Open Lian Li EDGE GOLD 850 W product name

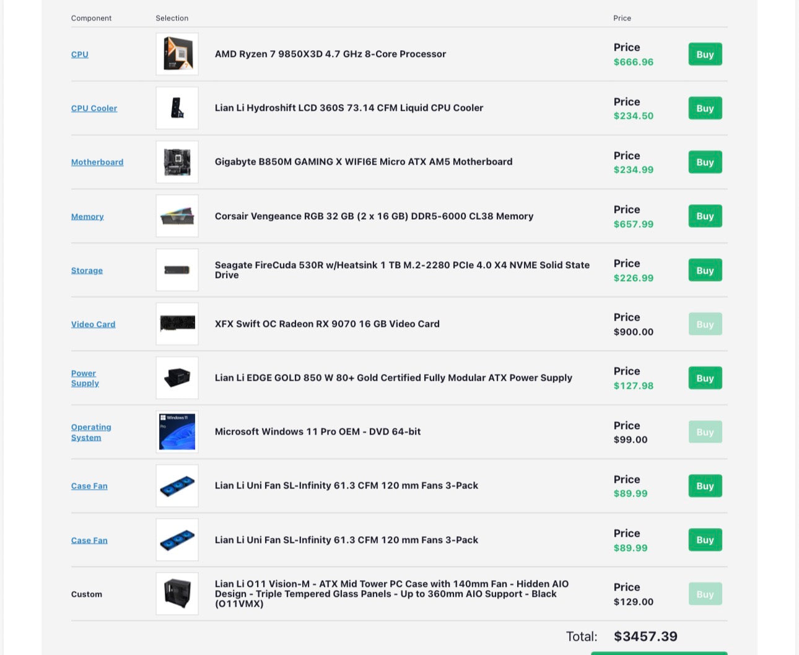tap(393, 378)
